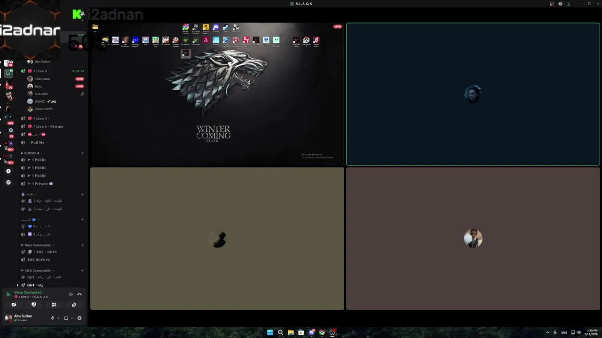Focus the green-outlined speaker tile
Image resolution: width=602 pixels, height=338 pixels.
click(x=473, y=94)
